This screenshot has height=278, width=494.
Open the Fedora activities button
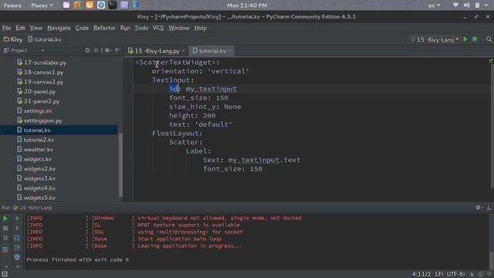pyautogui.click(x=12, y=5)
